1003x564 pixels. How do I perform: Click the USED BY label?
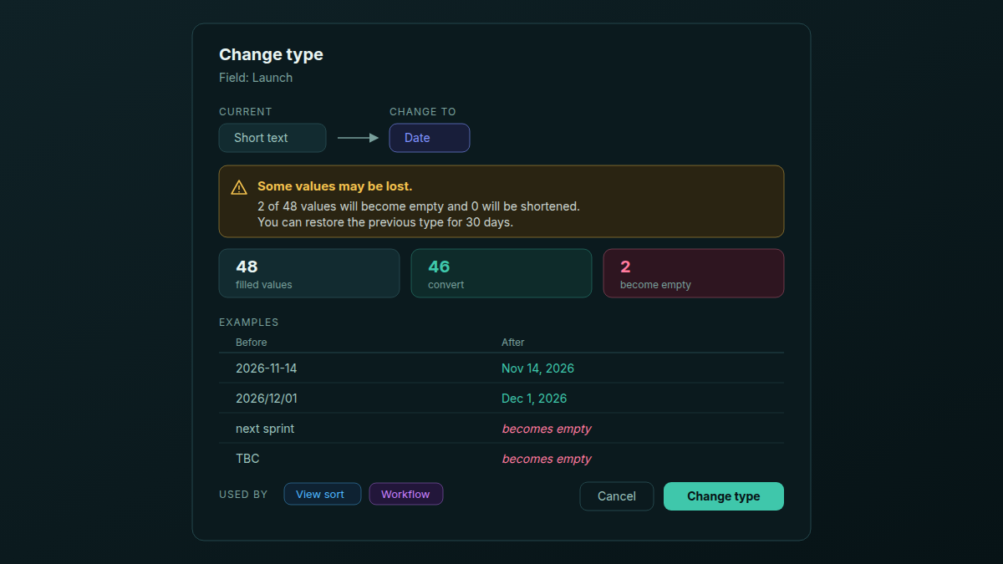click(x=243, y=495)
